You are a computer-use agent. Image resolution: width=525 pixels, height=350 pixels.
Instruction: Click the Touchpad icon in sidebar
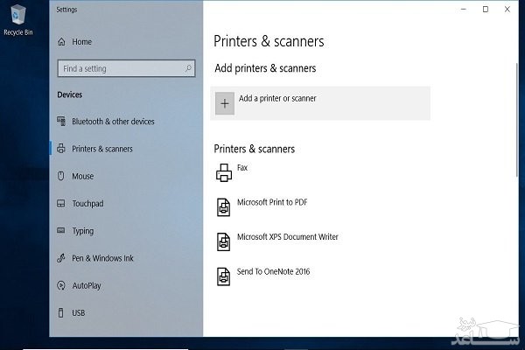point(61,203)
